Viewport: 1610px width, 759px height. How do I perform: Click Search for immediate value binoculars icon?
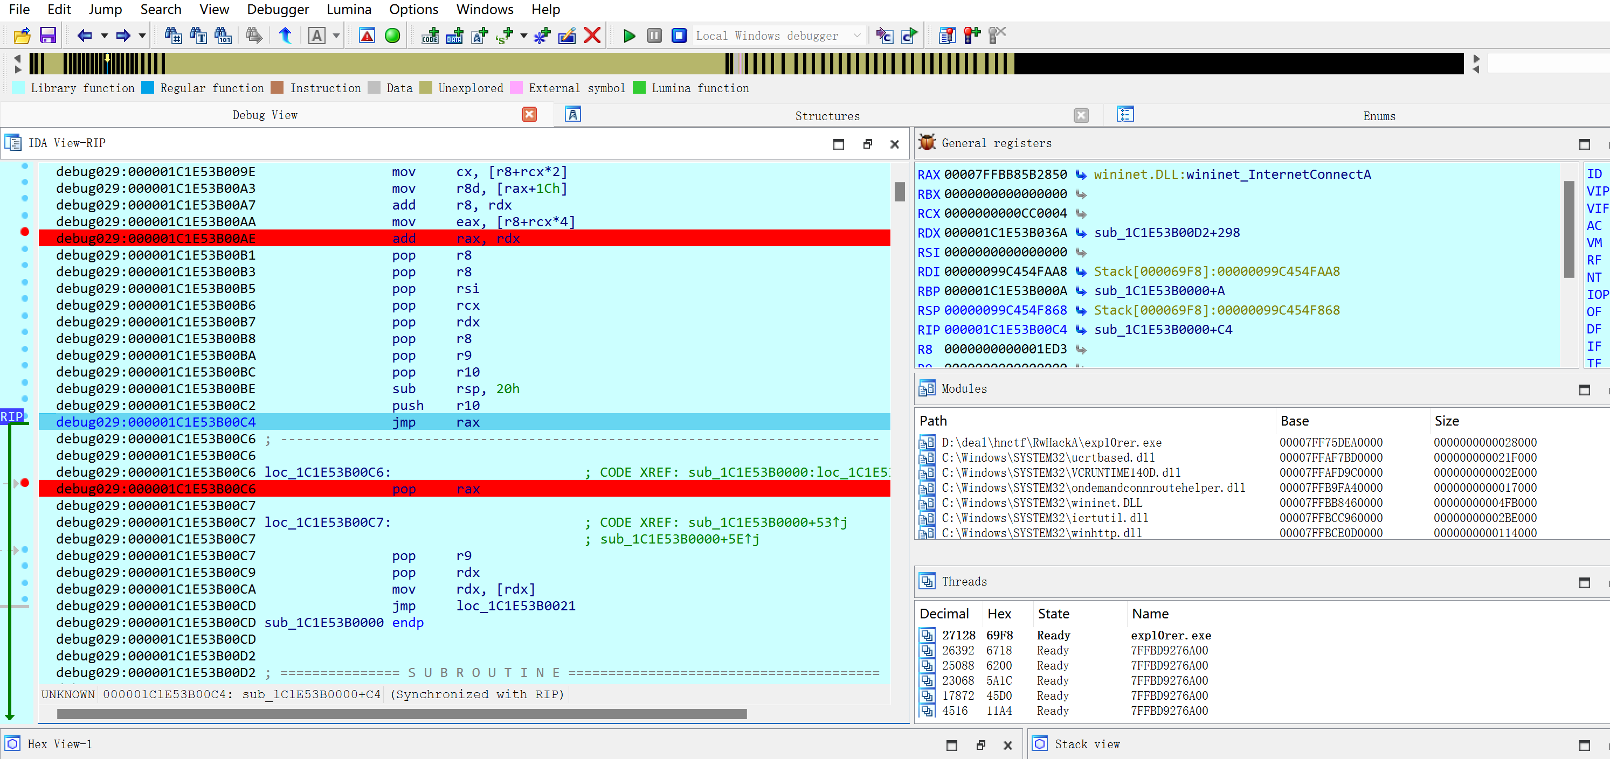point(173,36)
